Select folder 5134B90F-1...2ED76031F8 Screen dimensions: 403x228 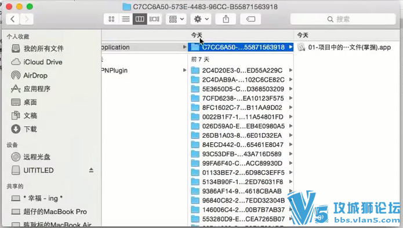(241, 182)
